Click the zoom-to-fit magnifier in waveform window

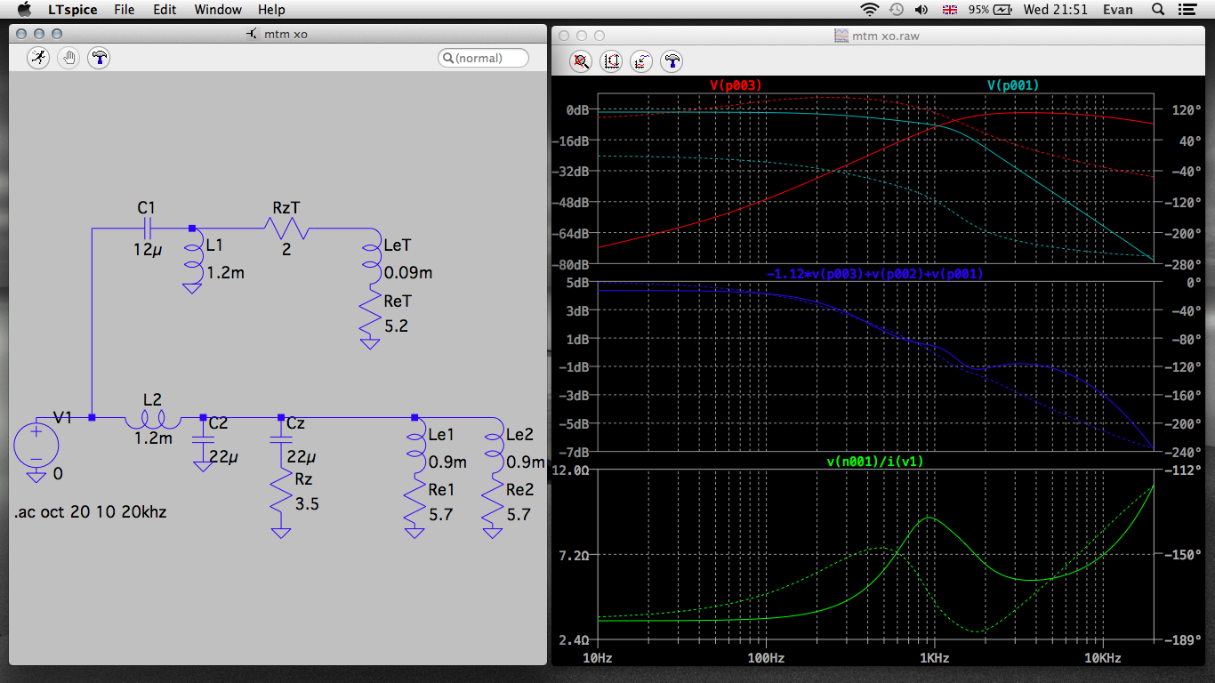coord(580,61)
